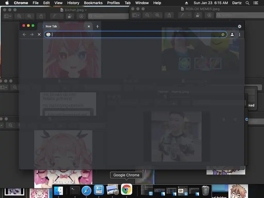This screenshot has width=264, height=198.
Task: Open the View menu
Action: (x=59, y=3)
